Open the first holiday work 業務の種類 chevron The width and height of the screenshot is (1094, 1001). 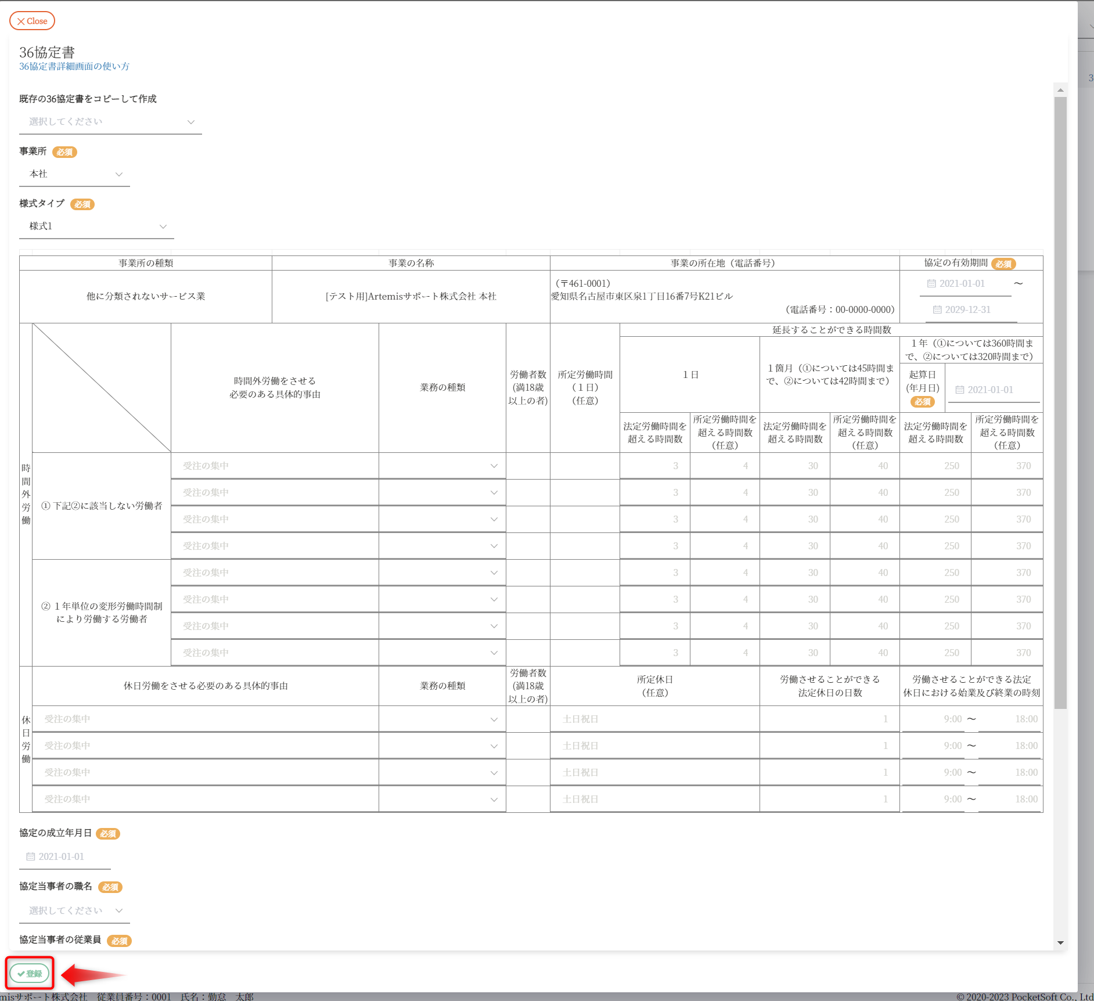pos(494,719)
